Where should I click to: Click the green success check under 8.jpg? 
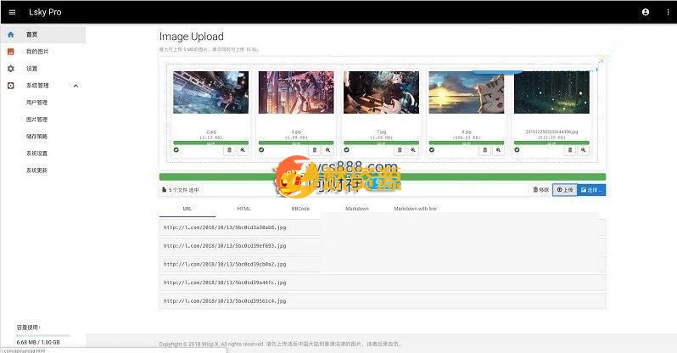[432, 150]
